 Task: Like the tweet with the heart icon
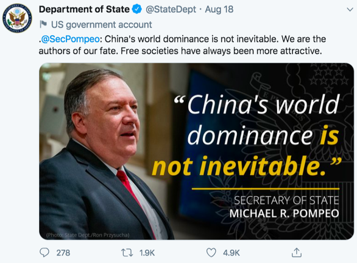tap(211, 253)
